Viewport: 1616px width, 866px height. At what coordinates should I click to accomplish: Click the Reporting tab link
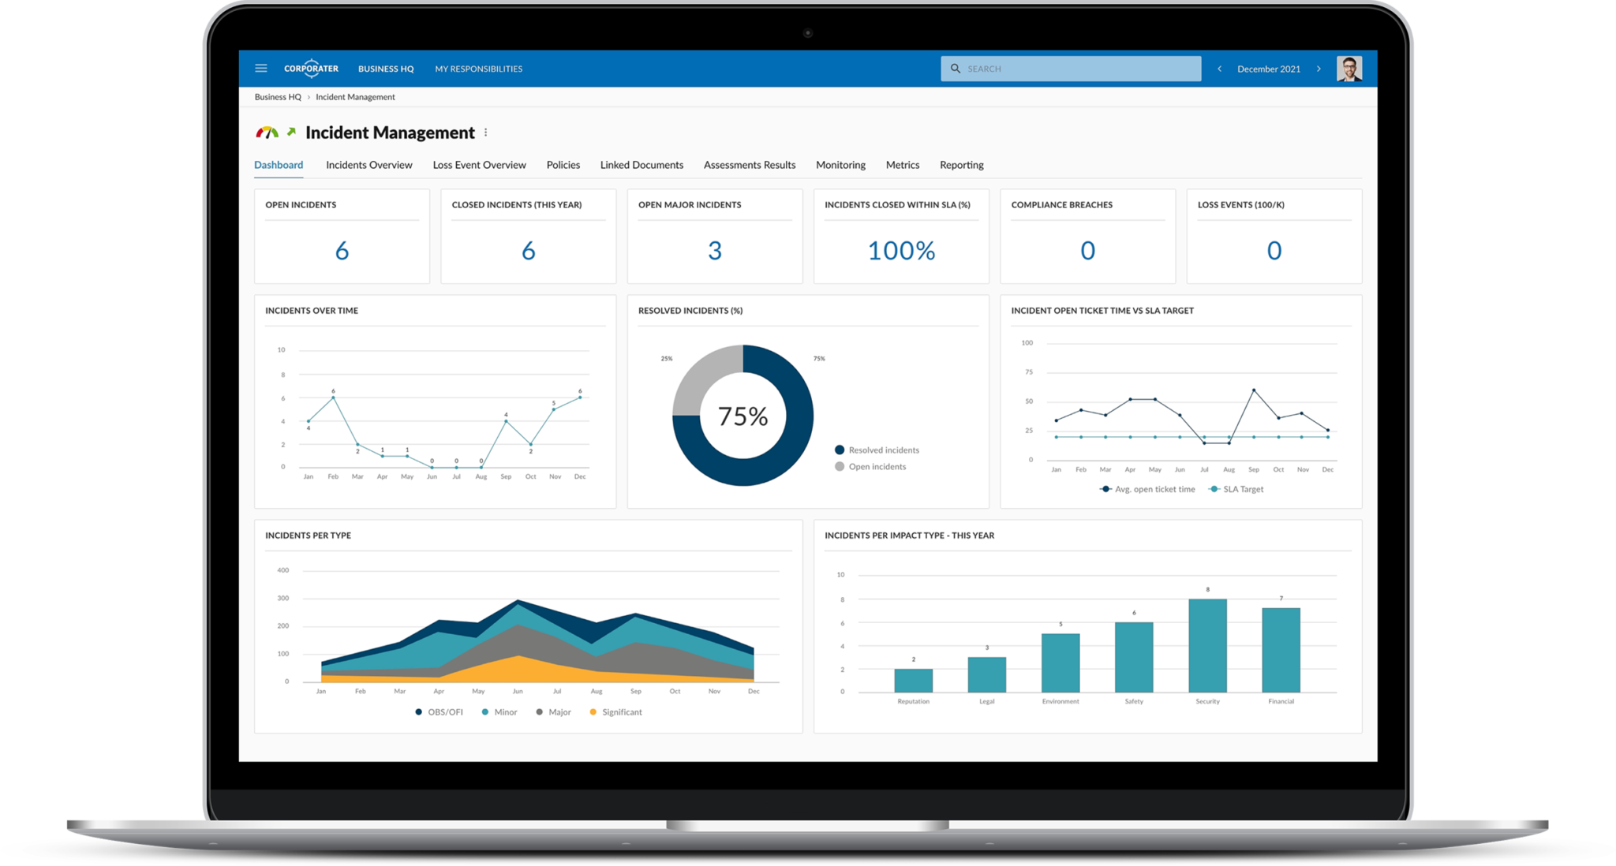962,164
